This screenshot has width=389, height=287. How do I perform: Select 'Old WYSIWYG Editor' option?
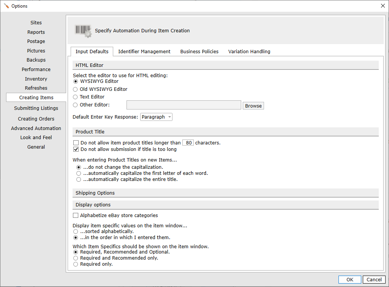76,89
